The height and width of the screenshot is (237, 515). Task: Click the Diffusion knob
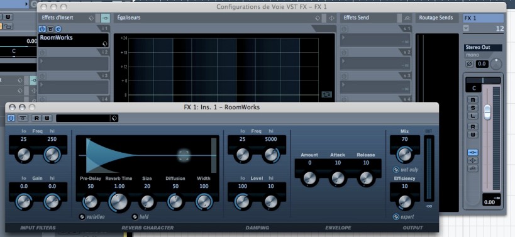175,202
